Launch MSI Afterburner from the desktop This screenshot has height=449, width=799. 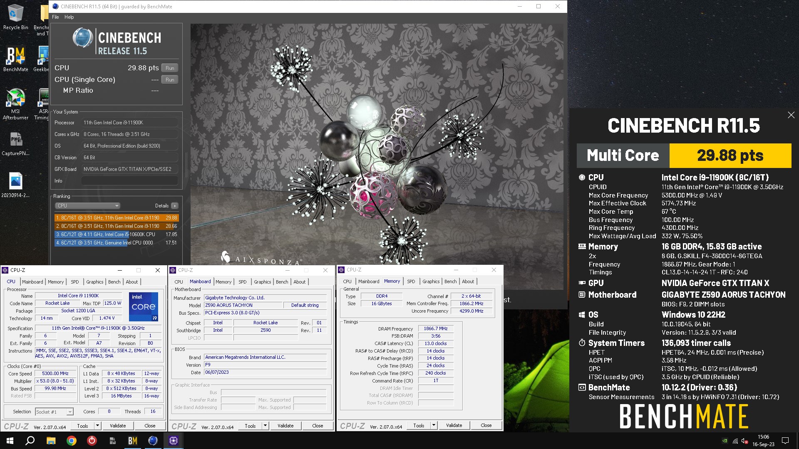[15, 104]
